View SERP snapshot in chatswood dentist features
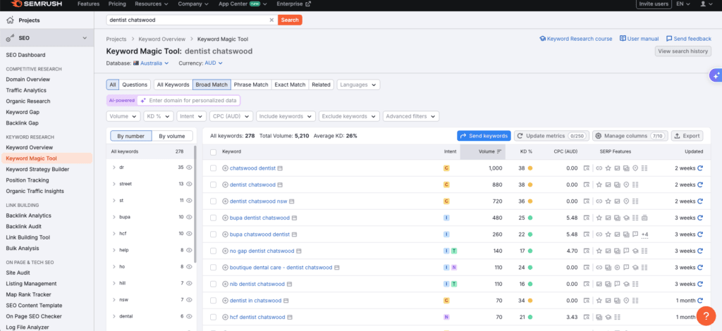Screen dimensions: 722x331 [x=586, y=168]
